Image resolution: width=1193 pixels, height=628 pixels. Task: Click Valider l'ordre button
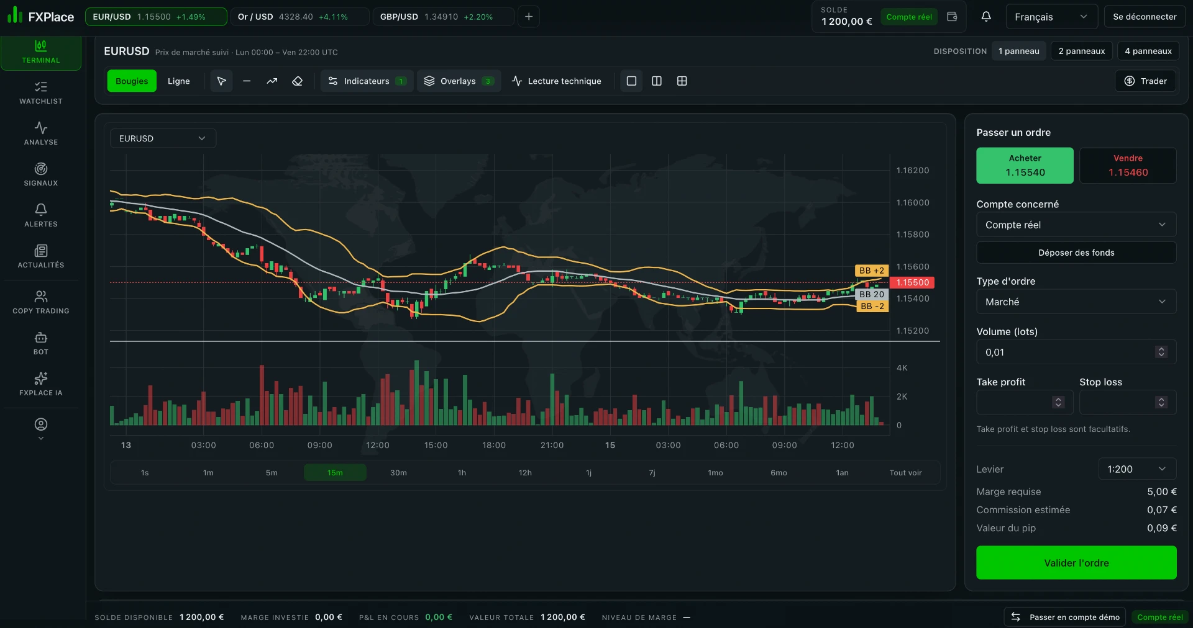pos(1076,563)
